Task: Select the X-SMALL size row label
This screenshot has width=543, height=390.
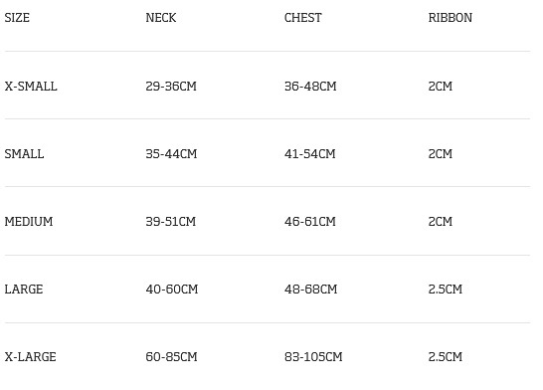Action: pos(31,87)
